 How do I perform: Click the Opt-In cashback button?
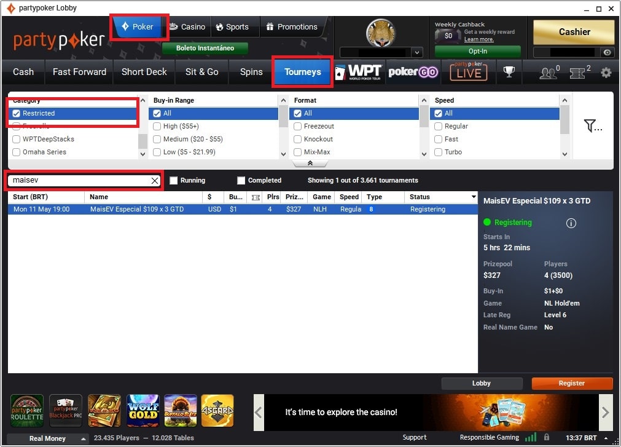click(x=478, y=52)
